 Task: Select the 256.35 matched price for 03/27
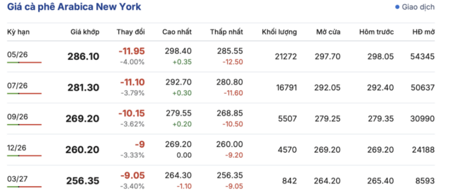(x=83, y=181)
